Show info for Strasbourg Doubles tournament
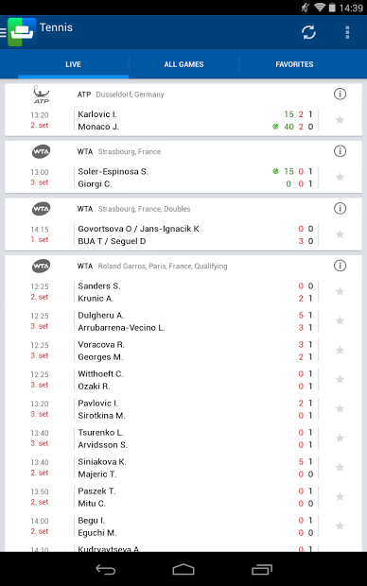367x586 pixels. pos(340,209)
